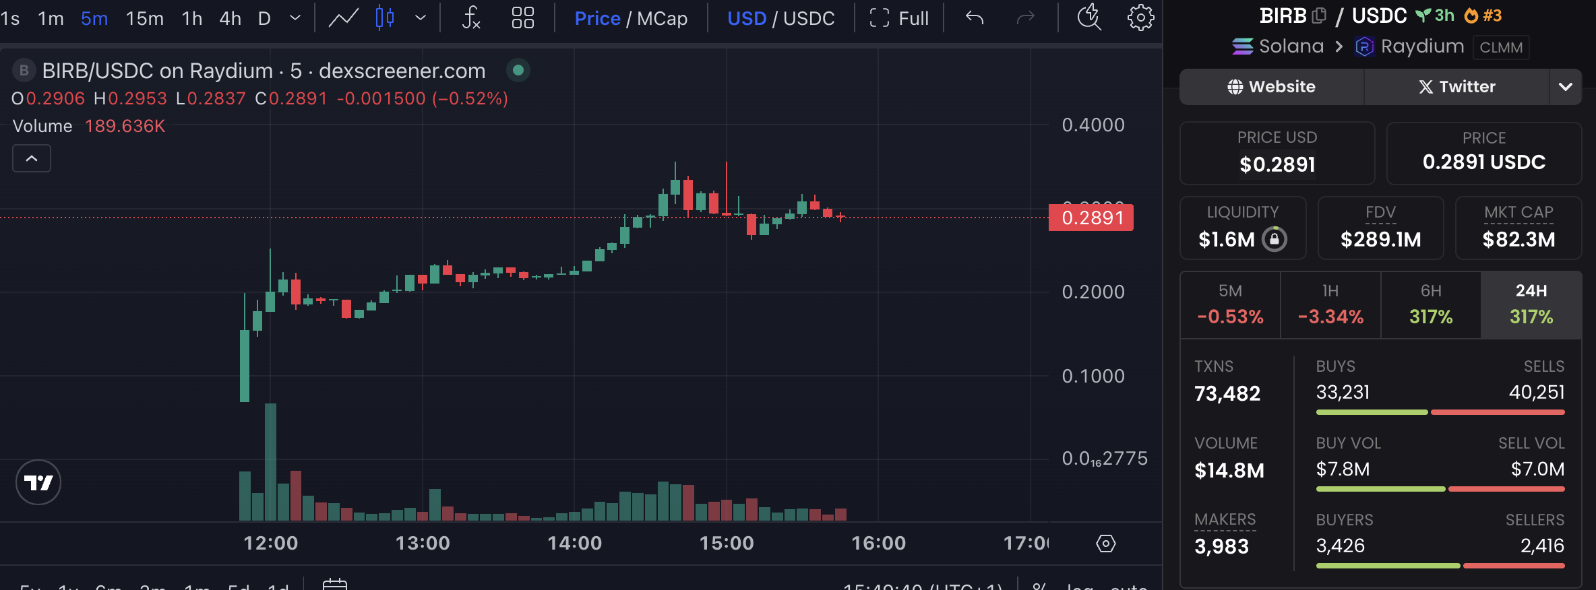
Task: Open chart settings gear icon
Action: pos(1140,18)
